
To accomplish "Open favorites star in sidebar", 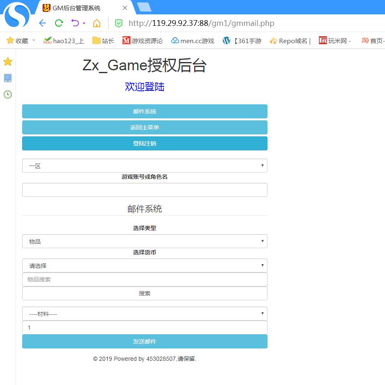I will (x=8, y=62).
